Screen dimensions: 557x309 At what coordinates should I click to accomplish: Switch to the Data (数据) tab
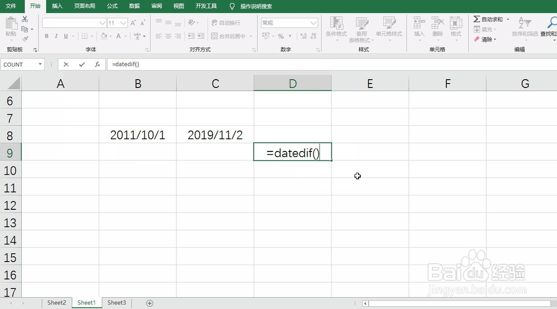pyautogui.click(x=134, y=6)
